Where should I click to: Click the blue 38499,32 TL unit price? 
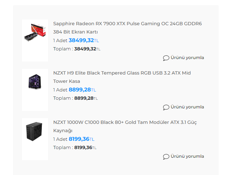83,40
